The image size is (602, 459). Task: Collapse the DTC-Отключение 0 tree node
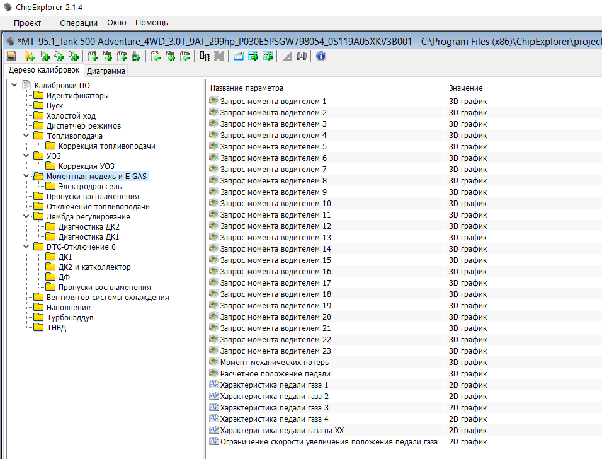click(x=26, y=247)
